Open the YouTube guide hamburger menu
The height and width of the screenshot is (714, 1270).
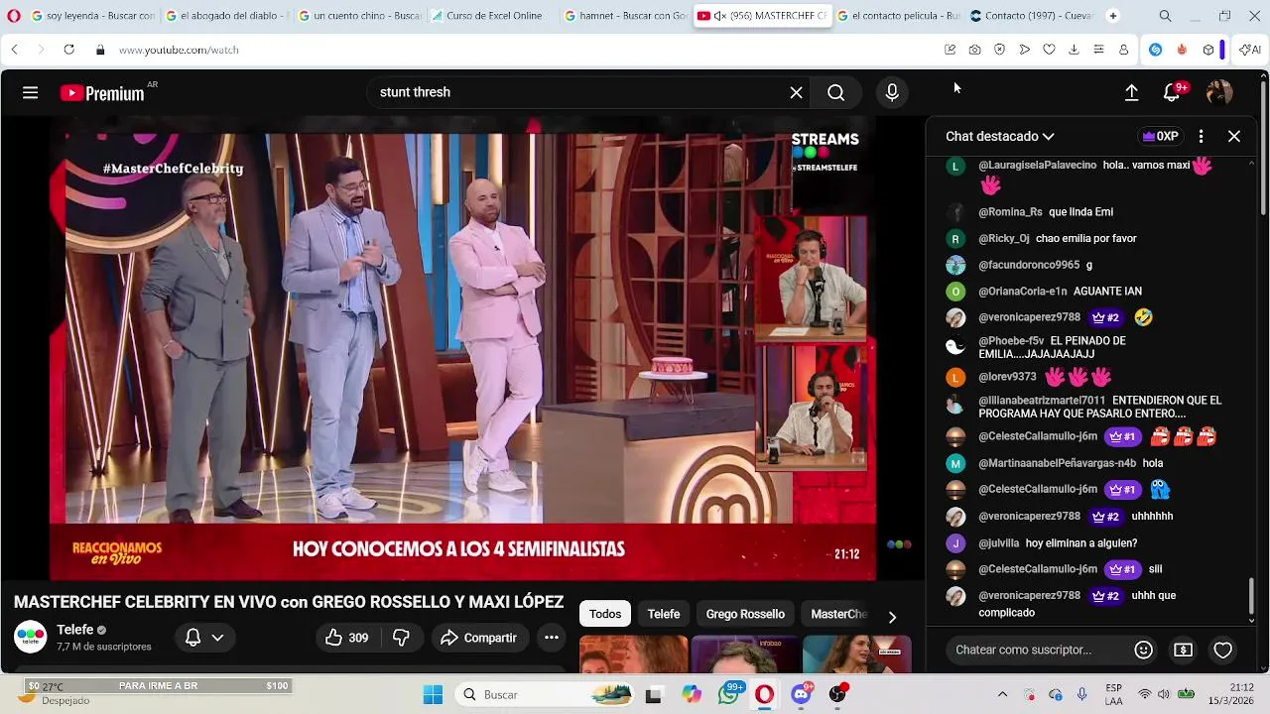coord(30,92)
